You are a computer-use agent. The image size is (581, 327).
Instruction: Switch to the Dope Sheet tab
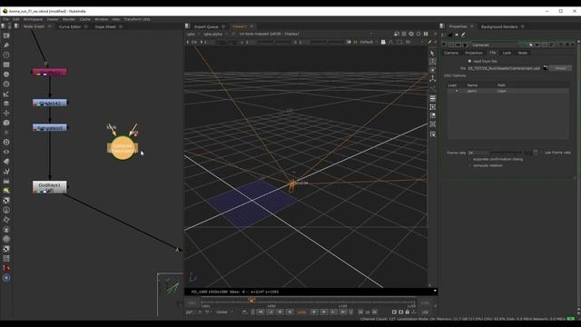(105, 26)
